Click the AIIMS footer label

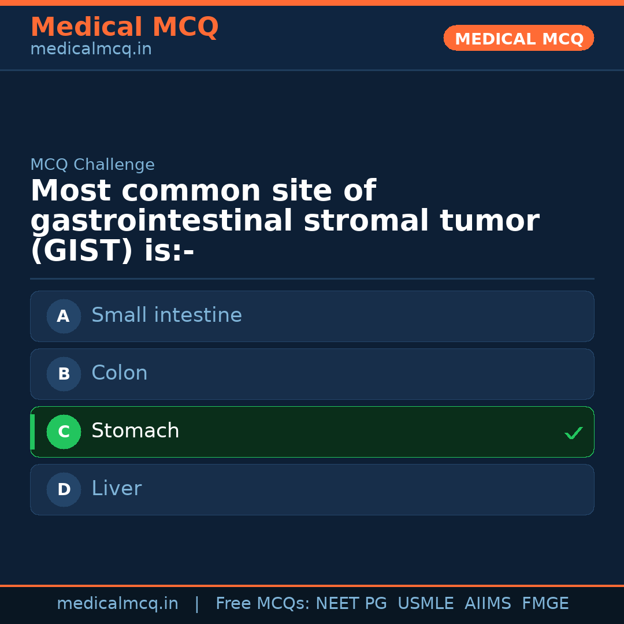pyautogui.click(x=488, y=604)
